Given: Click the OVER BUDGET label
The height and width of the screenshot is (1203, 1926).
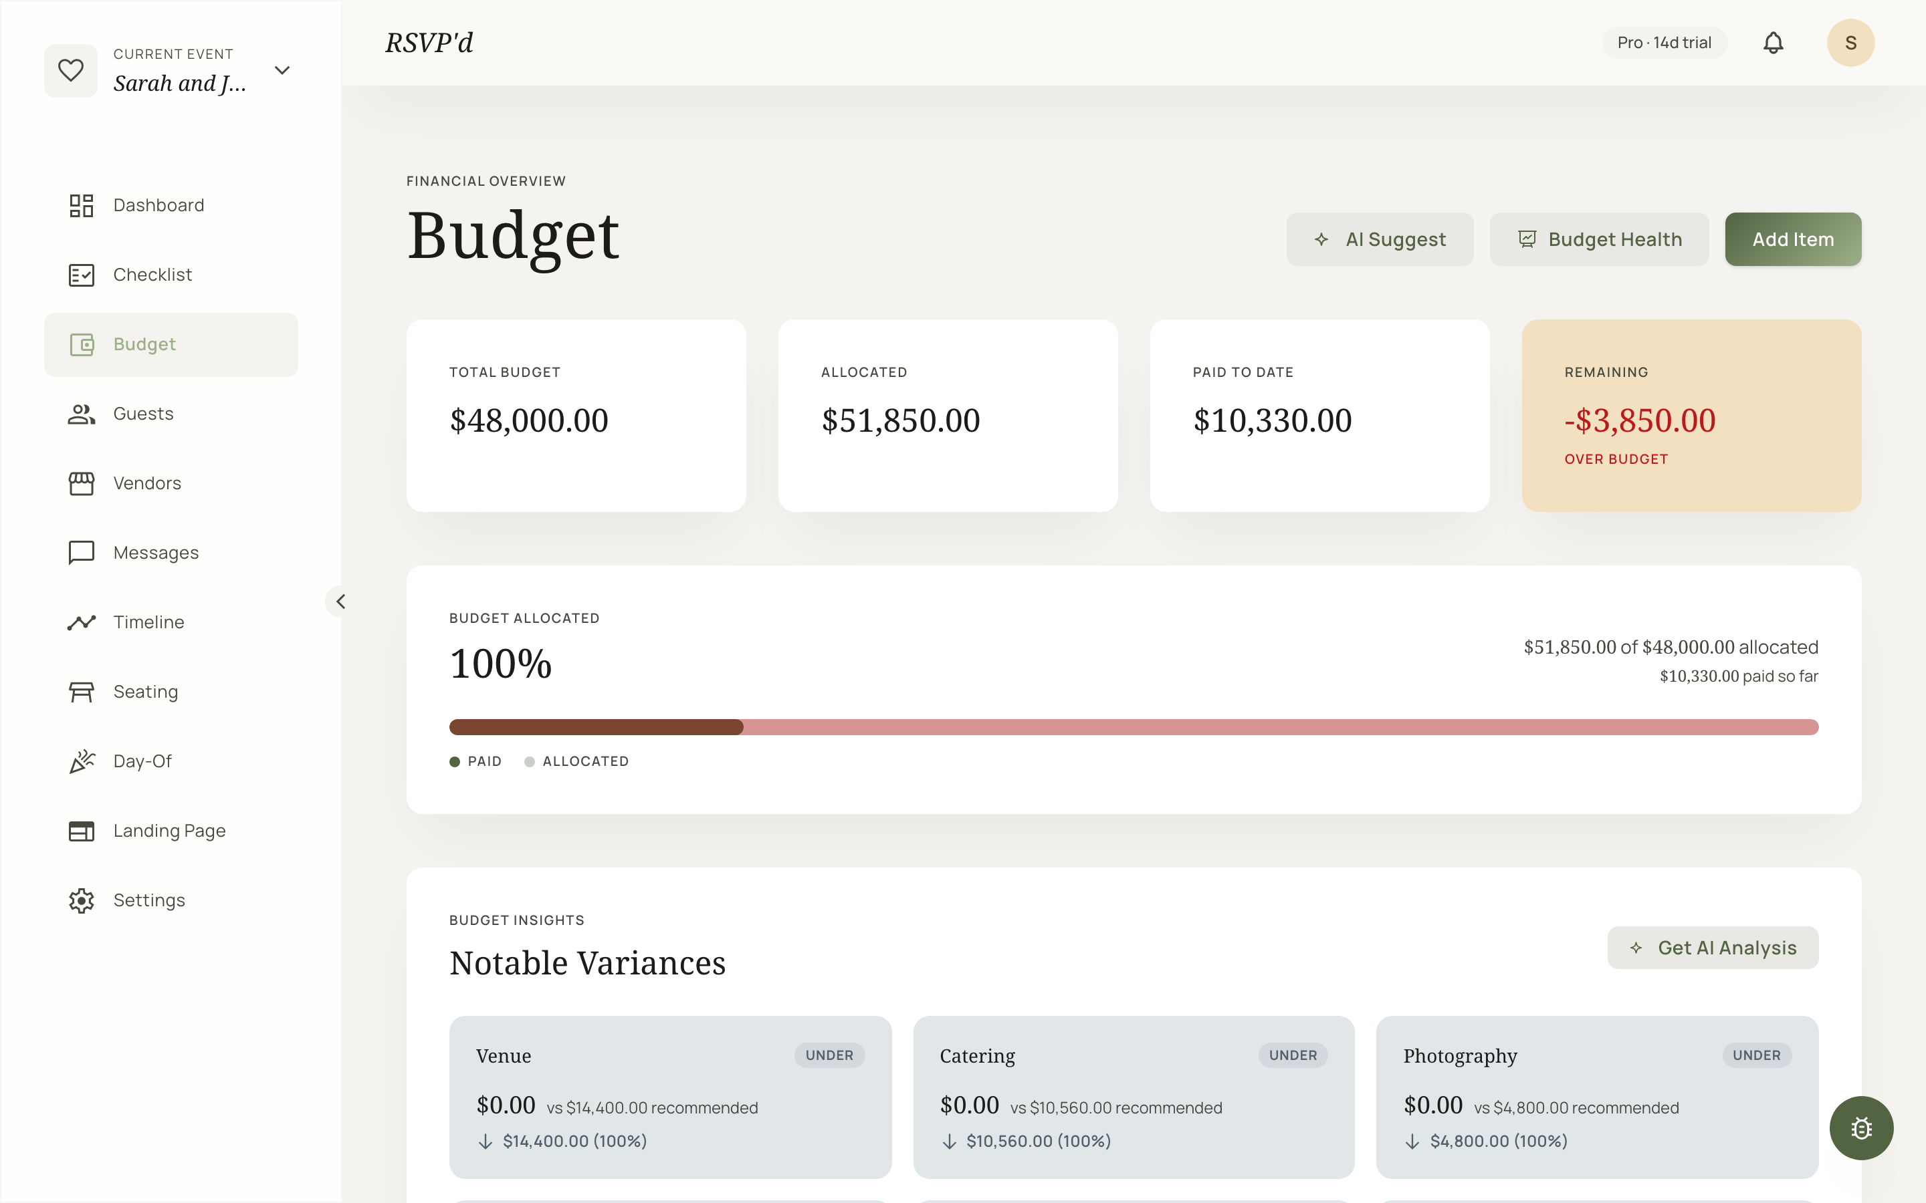Looking at the screenshot, I should click(1616, 459).
